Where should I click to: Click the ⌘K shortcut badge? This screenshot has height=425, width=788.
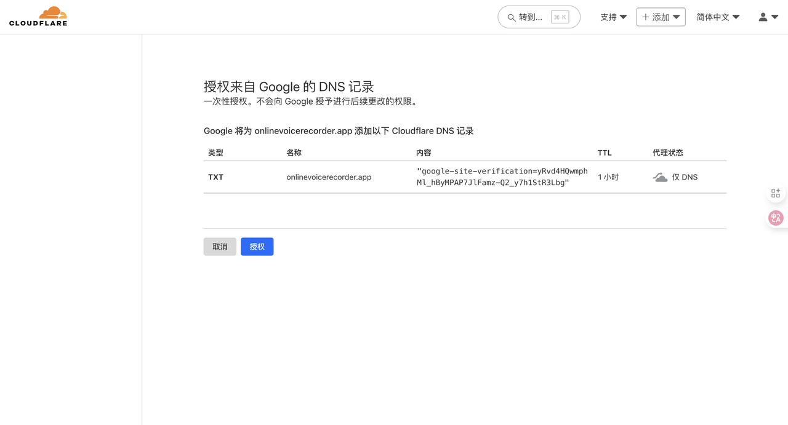[560, 17]
